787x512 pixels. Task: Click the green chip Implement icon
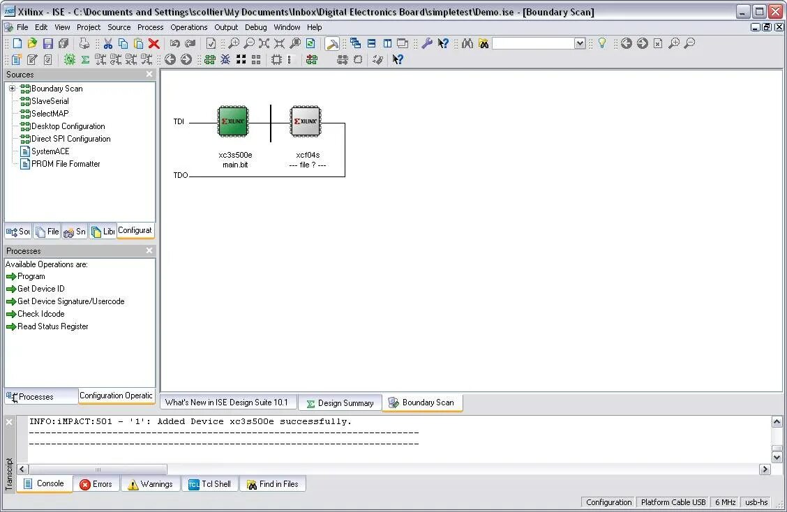(69, 60)
